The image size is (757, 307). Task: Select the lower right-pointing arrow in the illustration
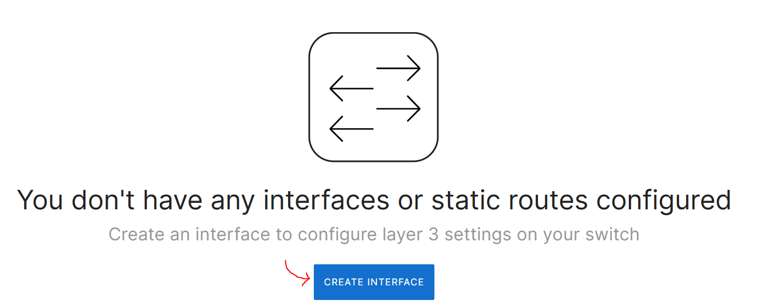pos(399,109)
